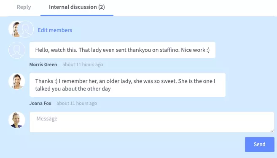Click your own avatar beside message box
The width and height of the screenshot is (277, 158).
coord(17,120)
